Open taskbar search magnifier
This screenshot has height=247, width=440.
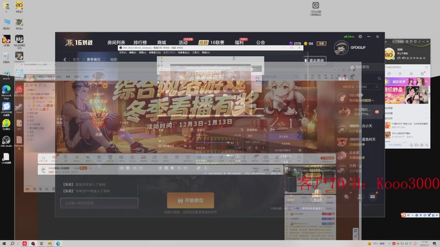click(x=12, y=244)
